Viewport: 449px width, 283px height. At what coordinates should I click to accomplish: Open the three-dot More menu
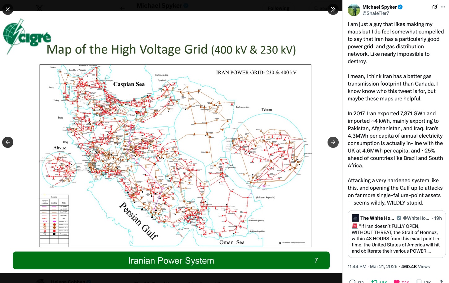pyautogui.click(x=443, y=7)
